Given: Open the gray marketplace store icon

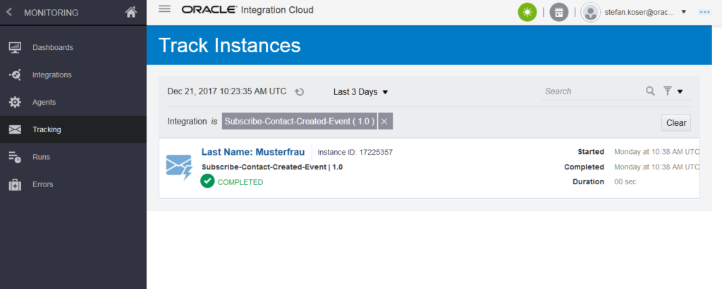Looking at the screenshot, I should click(559, 13).
